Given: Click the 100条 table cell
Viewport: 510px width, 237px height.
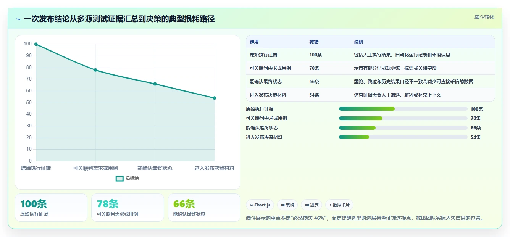Looking at the screenshot, I should (x=315, y=55).
